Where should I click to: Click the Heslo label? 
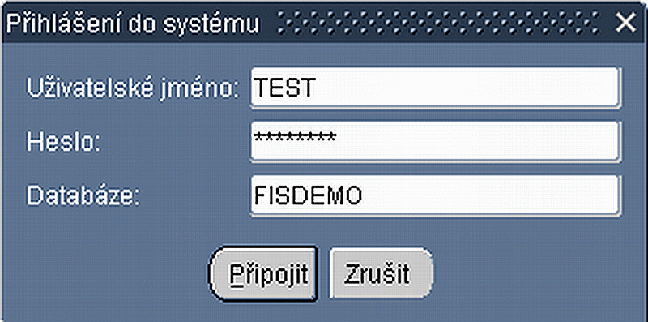[x=64, y=142]
